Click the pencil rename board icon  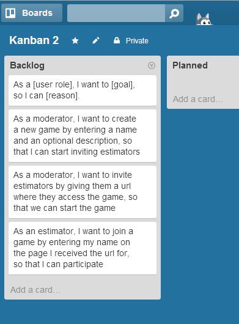[x=96, y=40]
